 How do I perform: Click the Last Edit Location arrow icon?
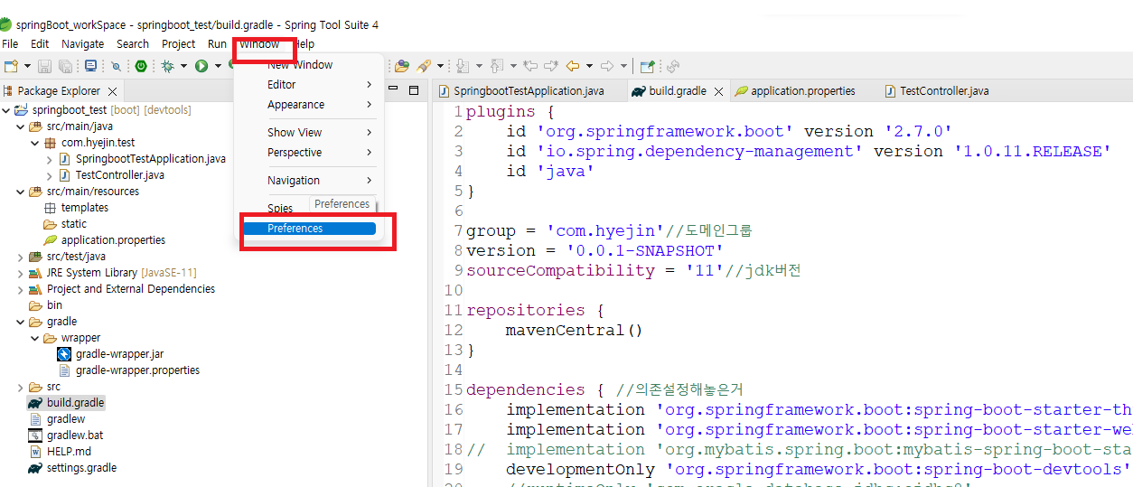click(529, 66)
